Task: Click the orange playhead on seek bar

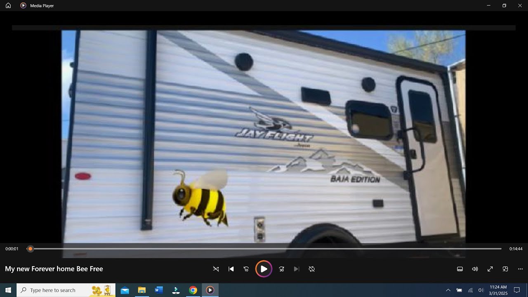Action: [x=30, y=249]
